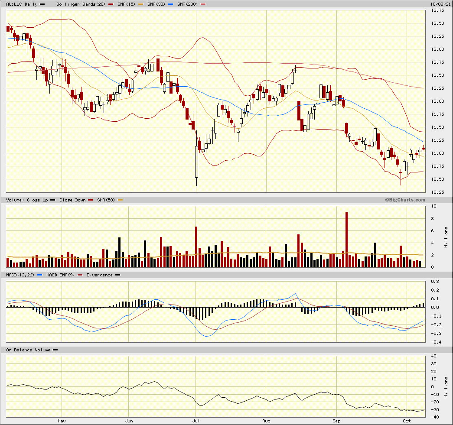Click the red Bollinger Bands legend swatch
The image size is (453, 425).
click(111, 4)
